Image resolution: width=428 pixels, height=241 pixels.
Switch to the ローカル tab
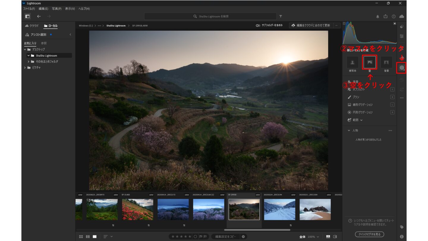[x=51, y=26]
